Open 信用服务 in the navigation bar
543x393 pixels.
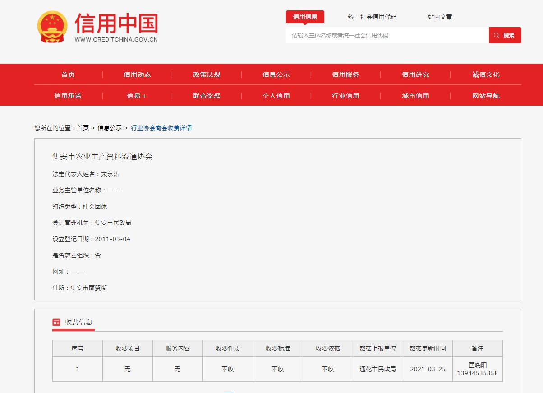(x=345, y=75)
